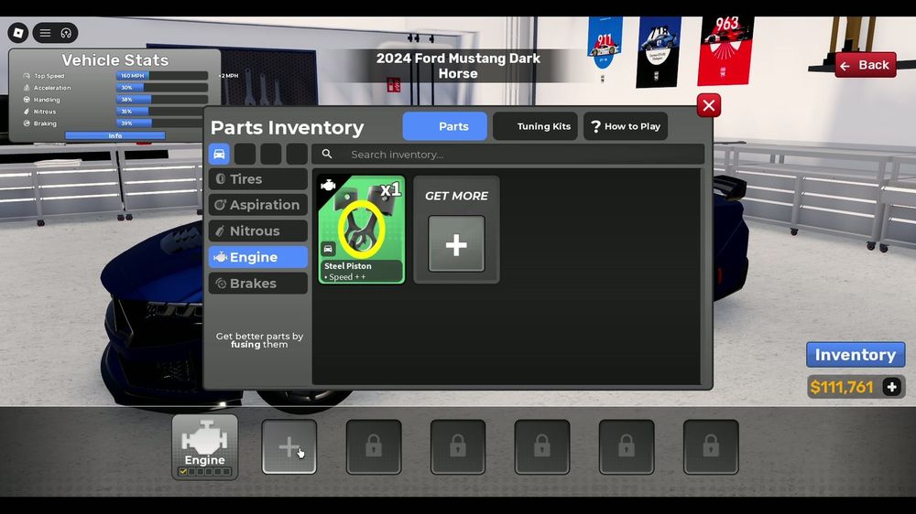Click the headset support icon
This screenshot has height=514, width=916.
[x=66, y=33]
